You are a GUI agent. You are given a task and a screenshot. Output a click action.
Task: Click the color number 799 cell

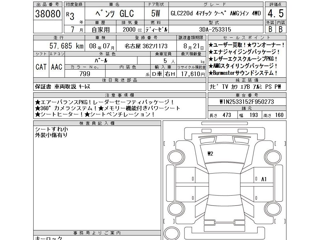pos(85,74)
